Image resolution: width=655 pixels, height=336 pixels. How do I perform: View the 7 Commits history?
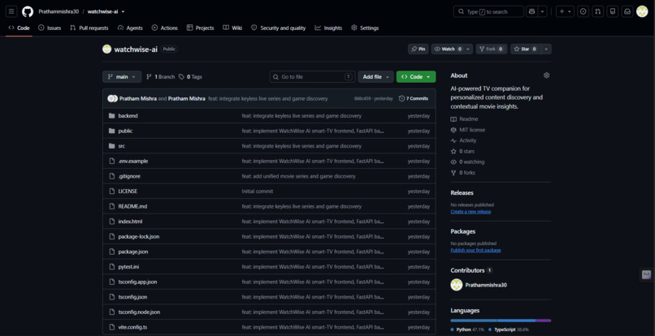pyautogui.click(x=414, y=98)
